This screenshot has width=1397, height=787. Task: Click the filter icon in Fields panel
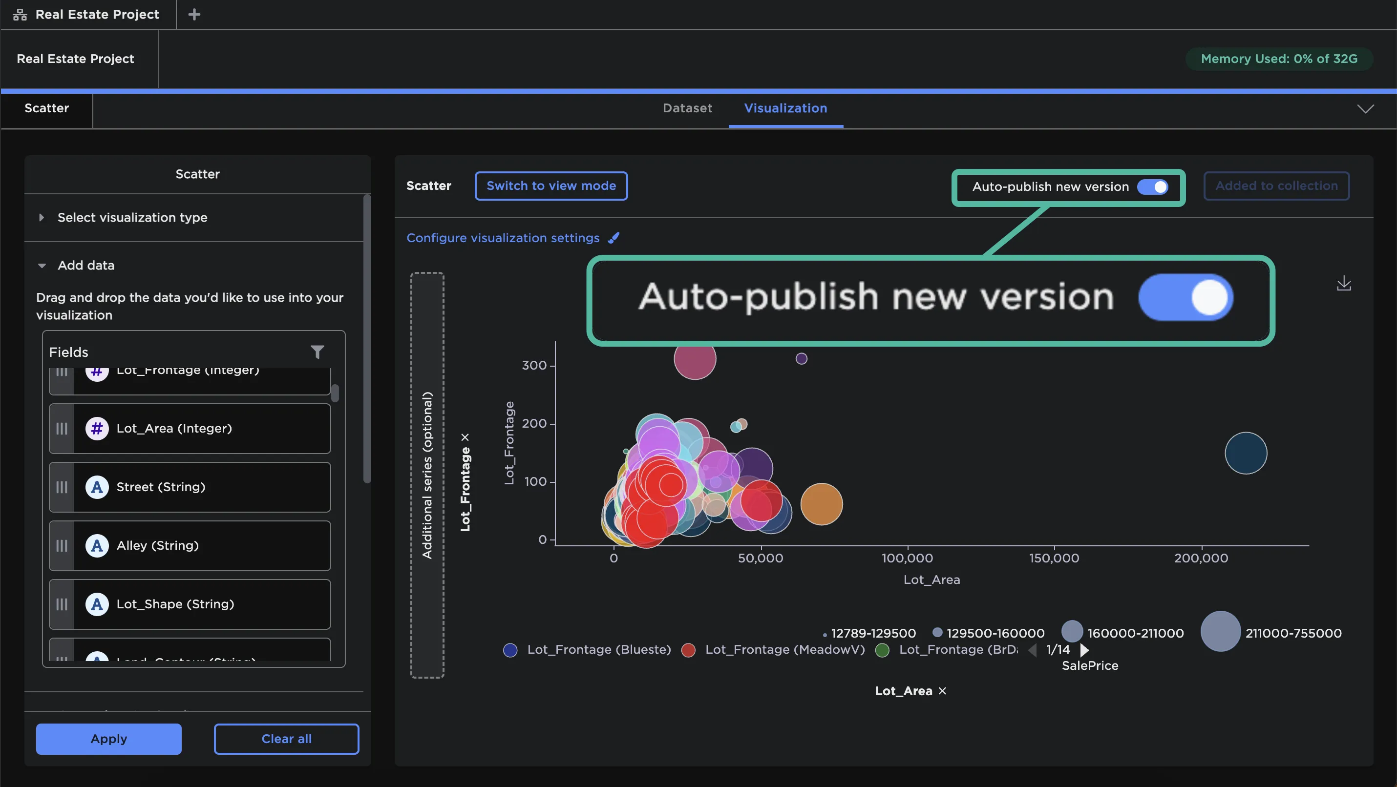317,352
